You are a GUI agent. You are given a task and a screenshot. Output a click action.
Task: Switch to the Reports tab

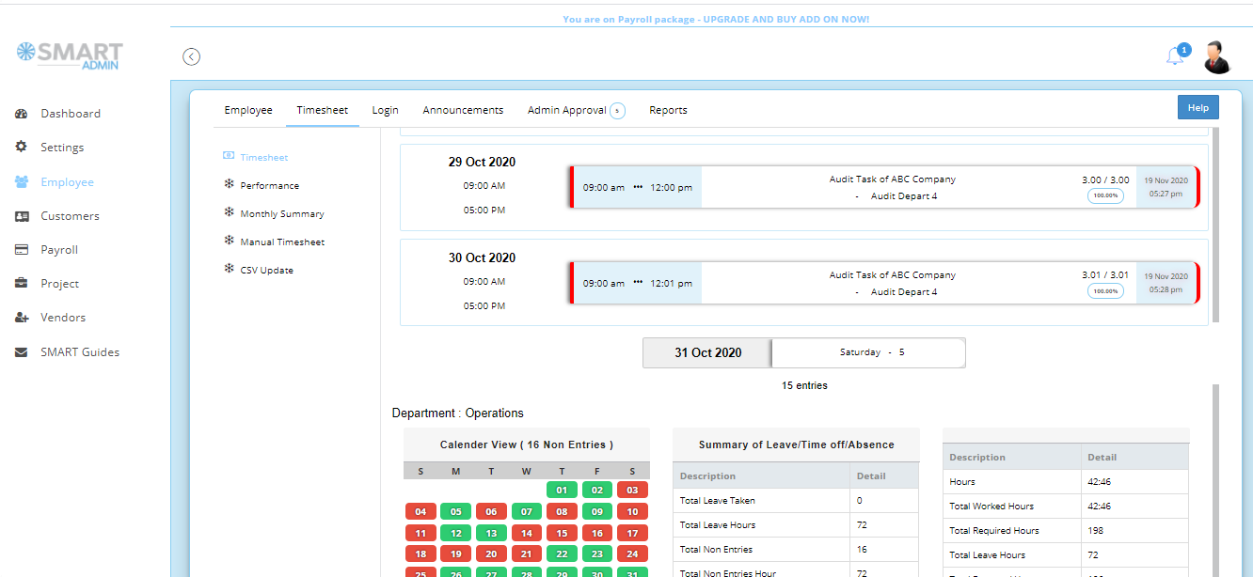pyautogui.click(x=668, y=110)
